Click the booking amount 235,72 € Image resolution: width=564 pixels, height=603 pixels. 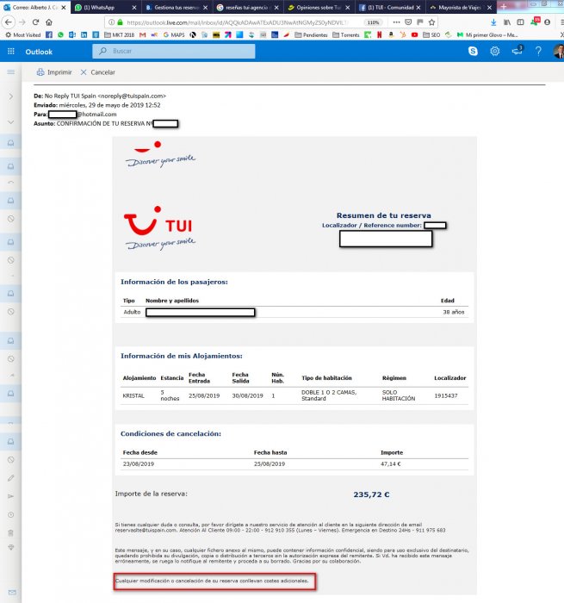coord(371,494)
